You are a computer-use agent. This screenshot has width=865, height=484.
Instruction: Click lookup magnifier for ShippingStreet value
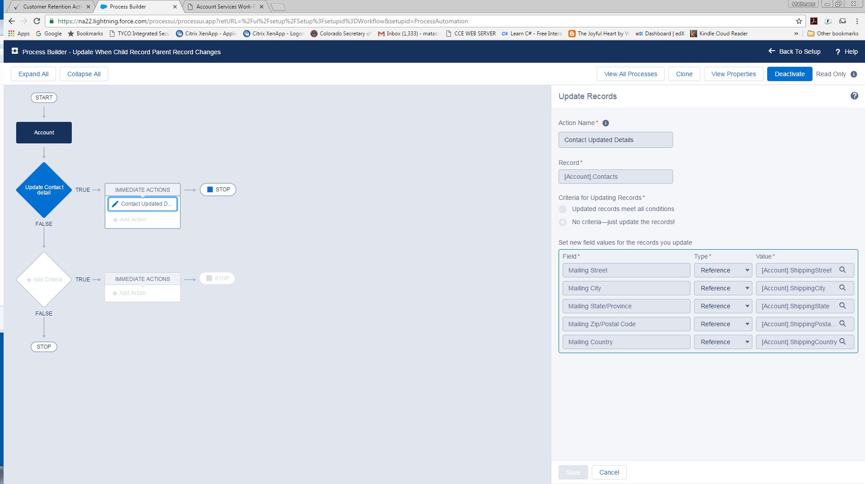(x=843, y=270)
